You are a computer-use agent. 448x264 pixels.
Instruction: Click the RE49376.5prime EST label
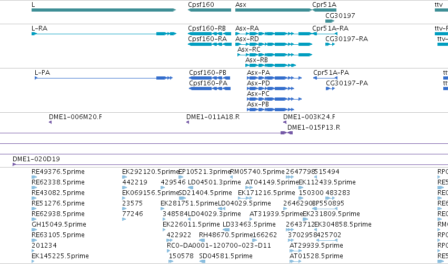click(x=58, y=172)
